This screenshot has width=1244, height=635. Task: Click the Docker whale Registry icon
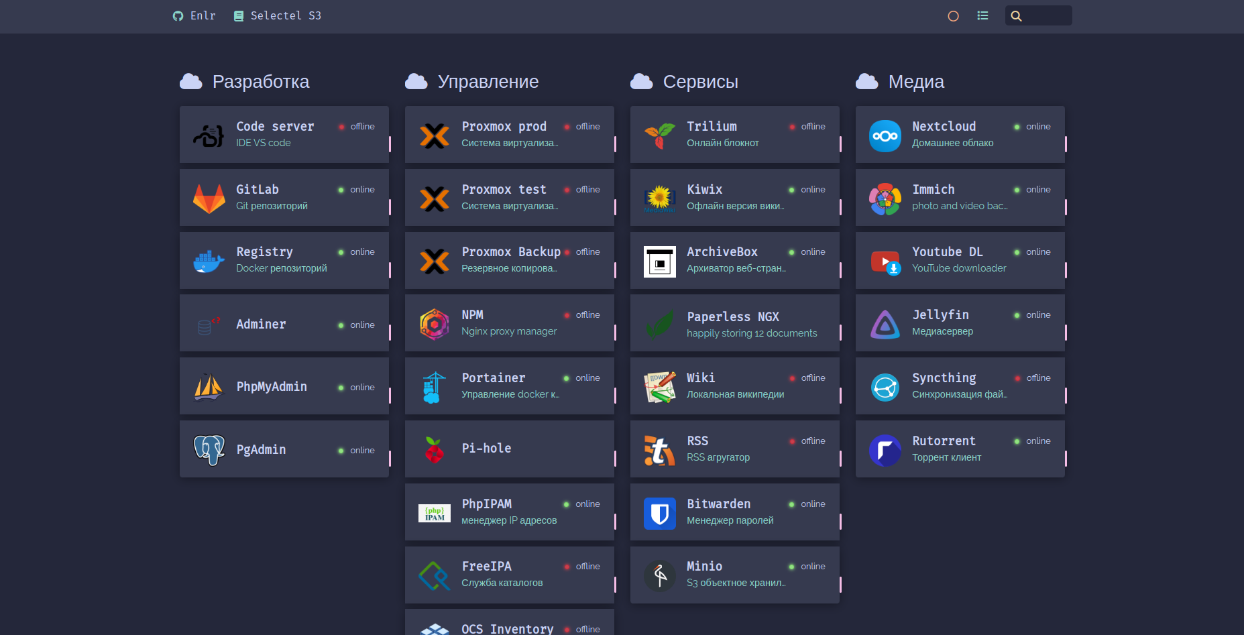[209, 261]
